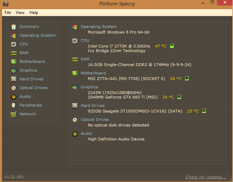Click the Graphics heading link in summary

click(x=90, y=87)
